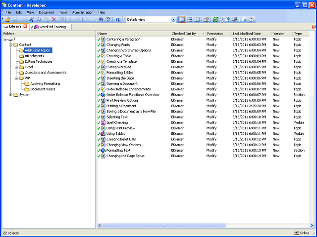Screen dimensions: 317x237
Task: Click the Creating a Table topic icon
Action: click(x=103, y=56)
